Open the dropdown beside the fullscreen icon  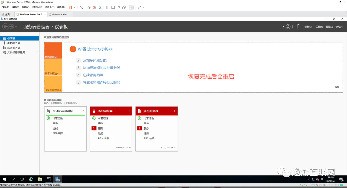coord(143,7)
